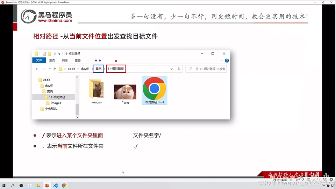This screenshot has height=189, width=336.
Task: Open File Explorer from the taskbar
Action: [x=38, y=186]
